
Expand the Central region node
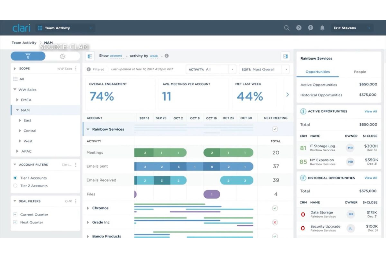[20, 131]
